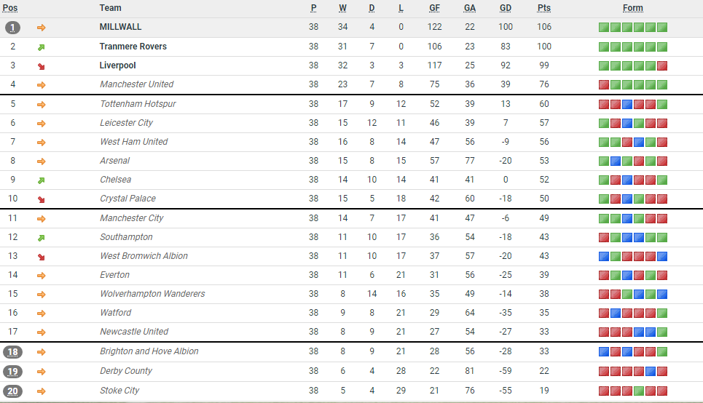The height and width of the screenshot is (403, 703).
Task: Click the position 1 badge
Action: [13, 28]
